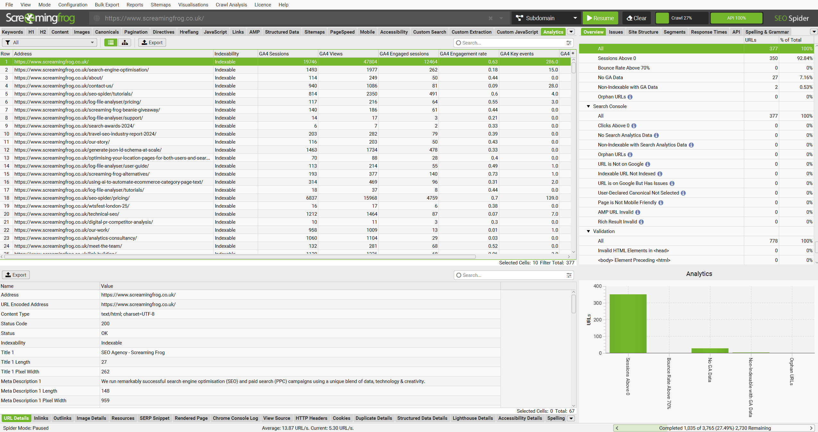Open the Bulk Export menu

coord(107,4)
